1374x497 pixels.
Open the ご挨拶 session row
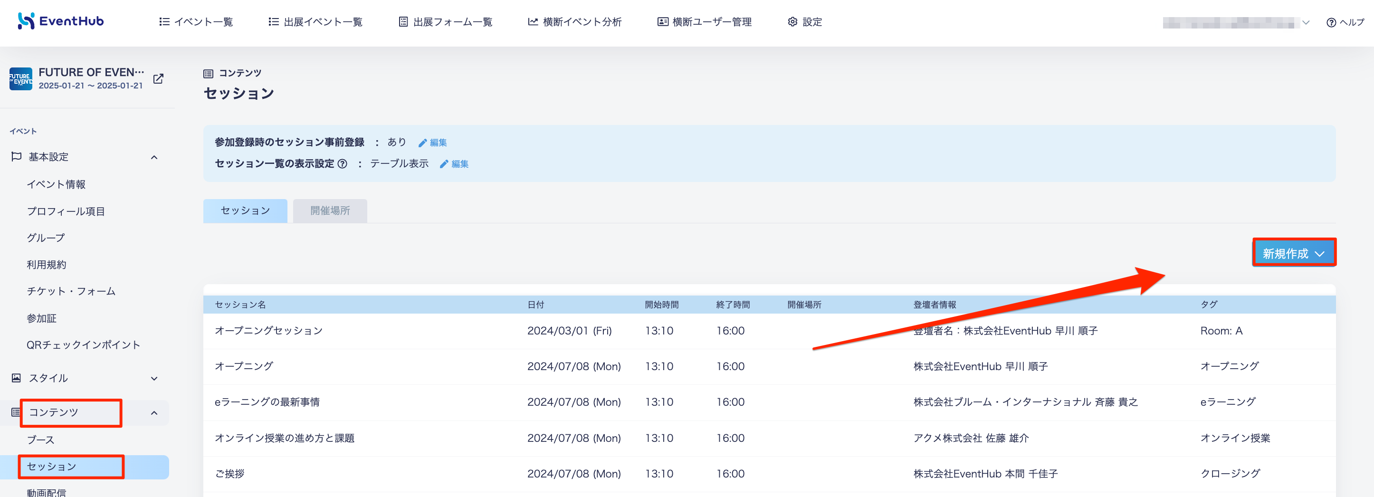[770, 474]
